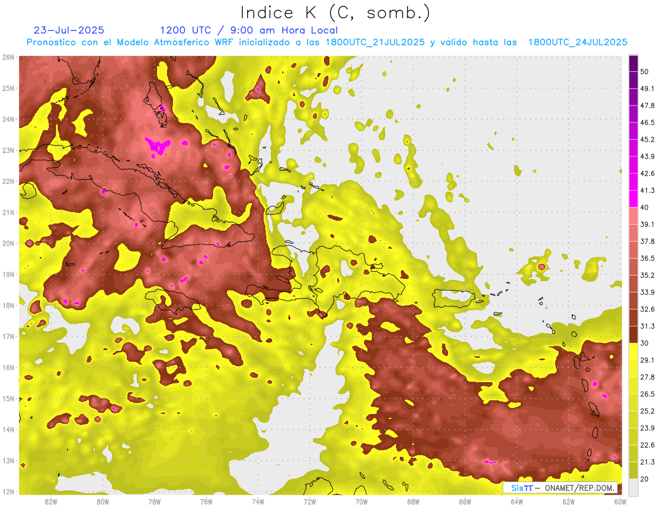This screenshot has height=509, width=659.
Task: Click the '24N' latitude label
Action: point(8,119)
